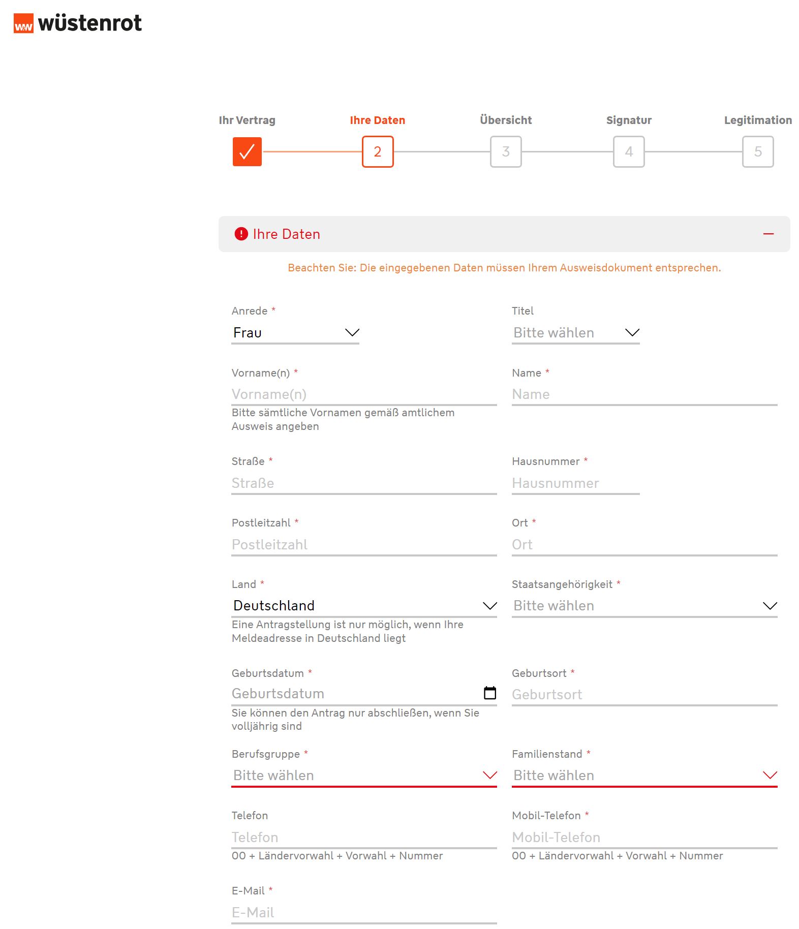Click the Wüstenrot logo
The image size is (799, 929).
click(x=77, y=23)
